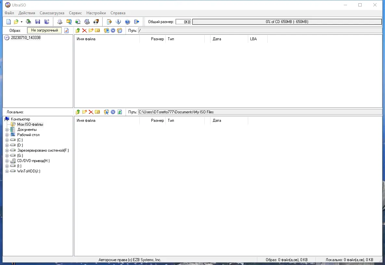Screen dimensions: 385x265
Task: Click the gear icon in image pane toolbar
Action: [113, 31]
